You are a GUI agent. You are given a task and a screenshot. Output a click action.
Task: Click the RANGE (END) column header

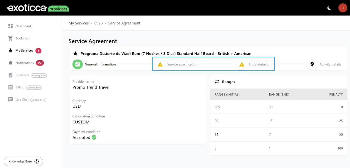point(279,95)
